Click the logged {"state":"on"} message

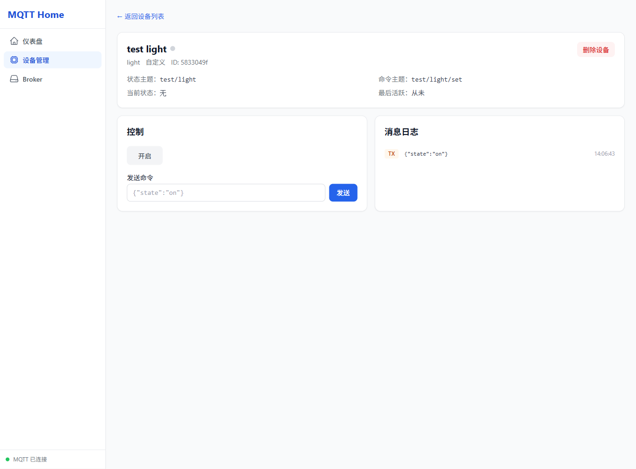tap(426, 154)
